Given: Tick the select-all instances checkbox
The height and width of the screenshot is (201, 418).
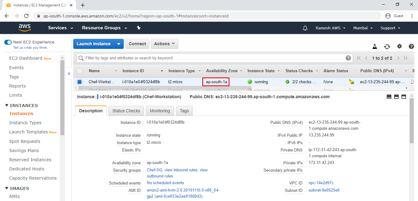Looking at the screenshot, I should (79, 71).
